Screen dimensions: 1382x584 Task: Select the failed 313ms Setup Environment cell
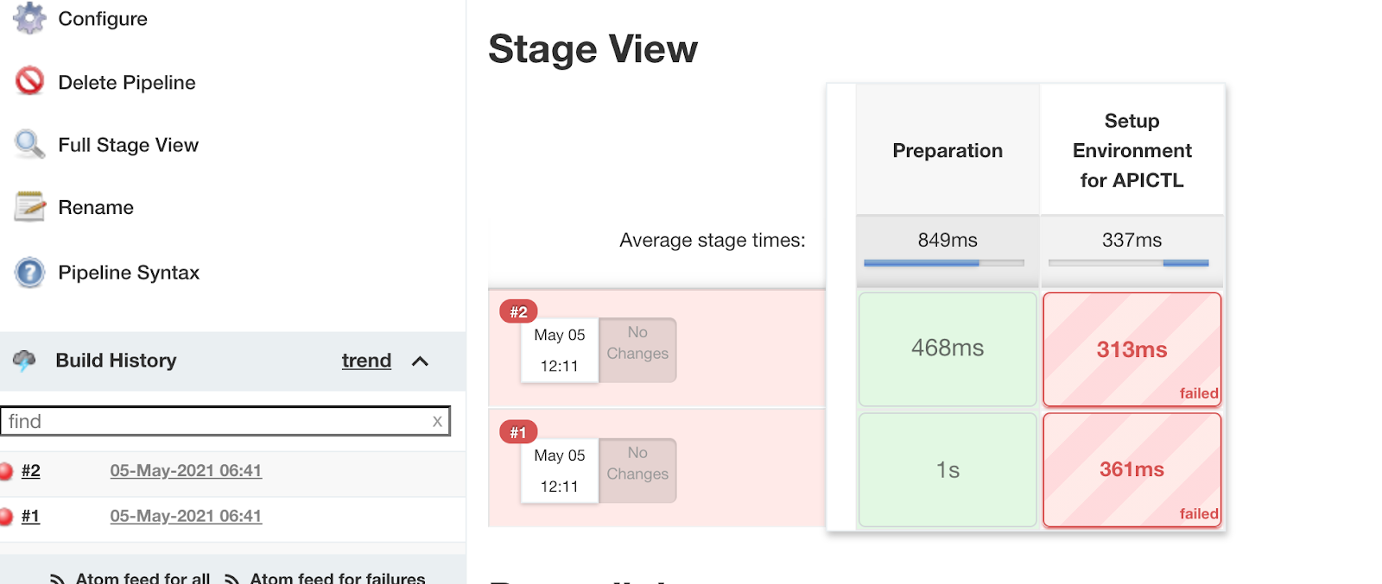coord(1132,349)
